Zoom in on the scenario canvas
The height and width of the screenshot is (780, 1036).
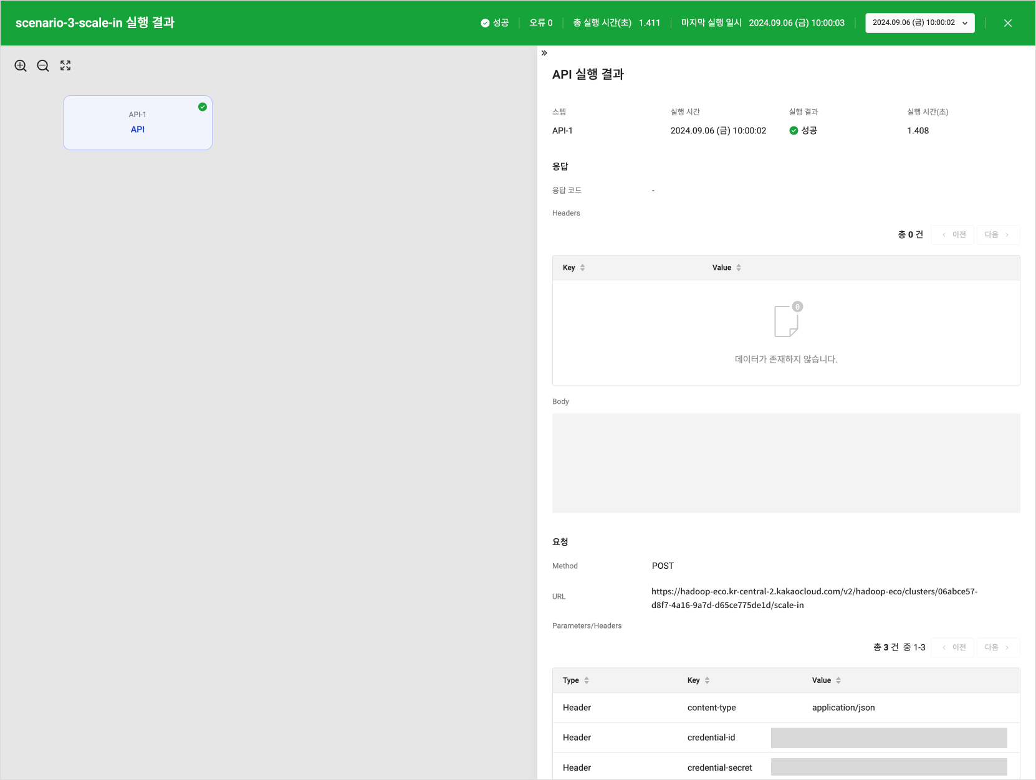[21, 65]
